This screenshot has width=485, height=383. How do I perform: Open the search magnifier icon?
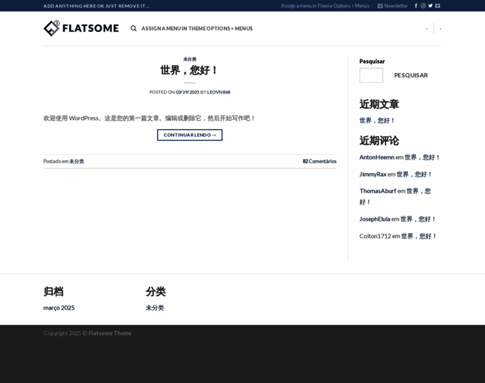[133, 28]
